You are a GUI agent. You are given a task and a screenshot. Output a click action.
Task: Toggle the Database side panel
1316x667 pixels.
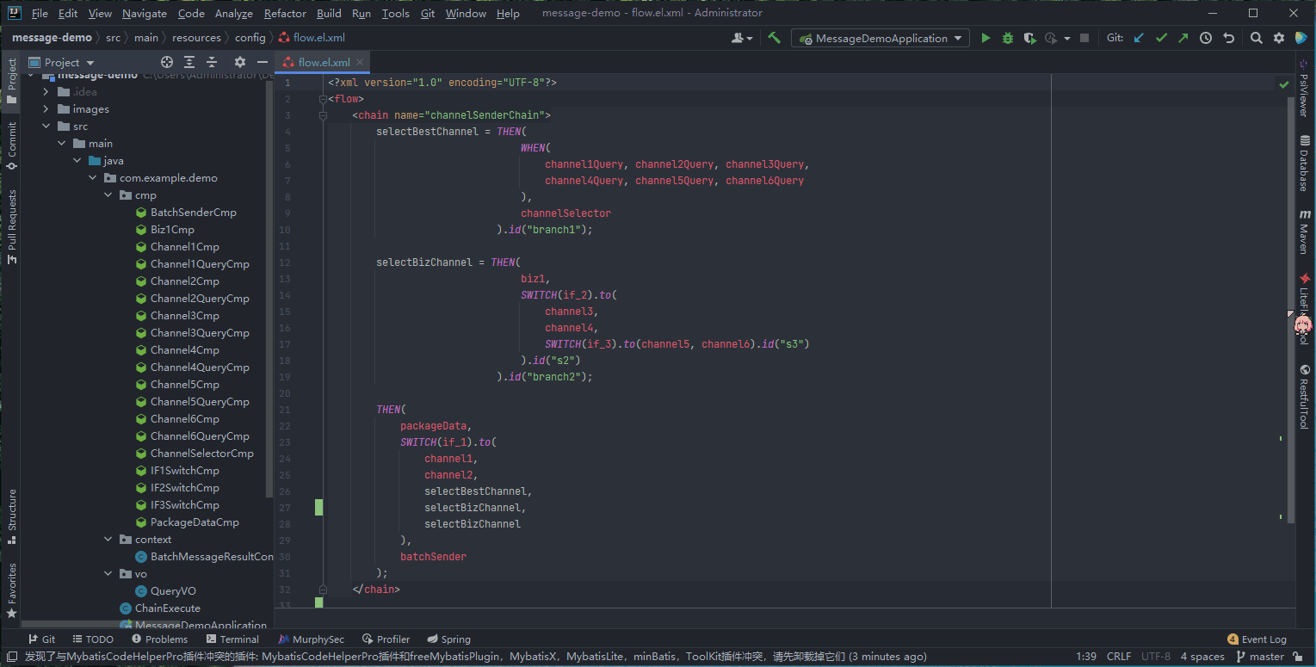click(x=1304, y=164)
